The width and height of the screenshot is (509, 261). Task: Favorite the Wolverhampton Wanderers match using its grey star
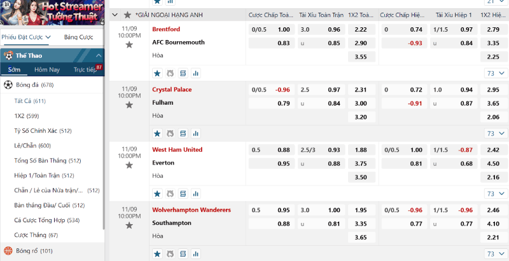[129, 225]
